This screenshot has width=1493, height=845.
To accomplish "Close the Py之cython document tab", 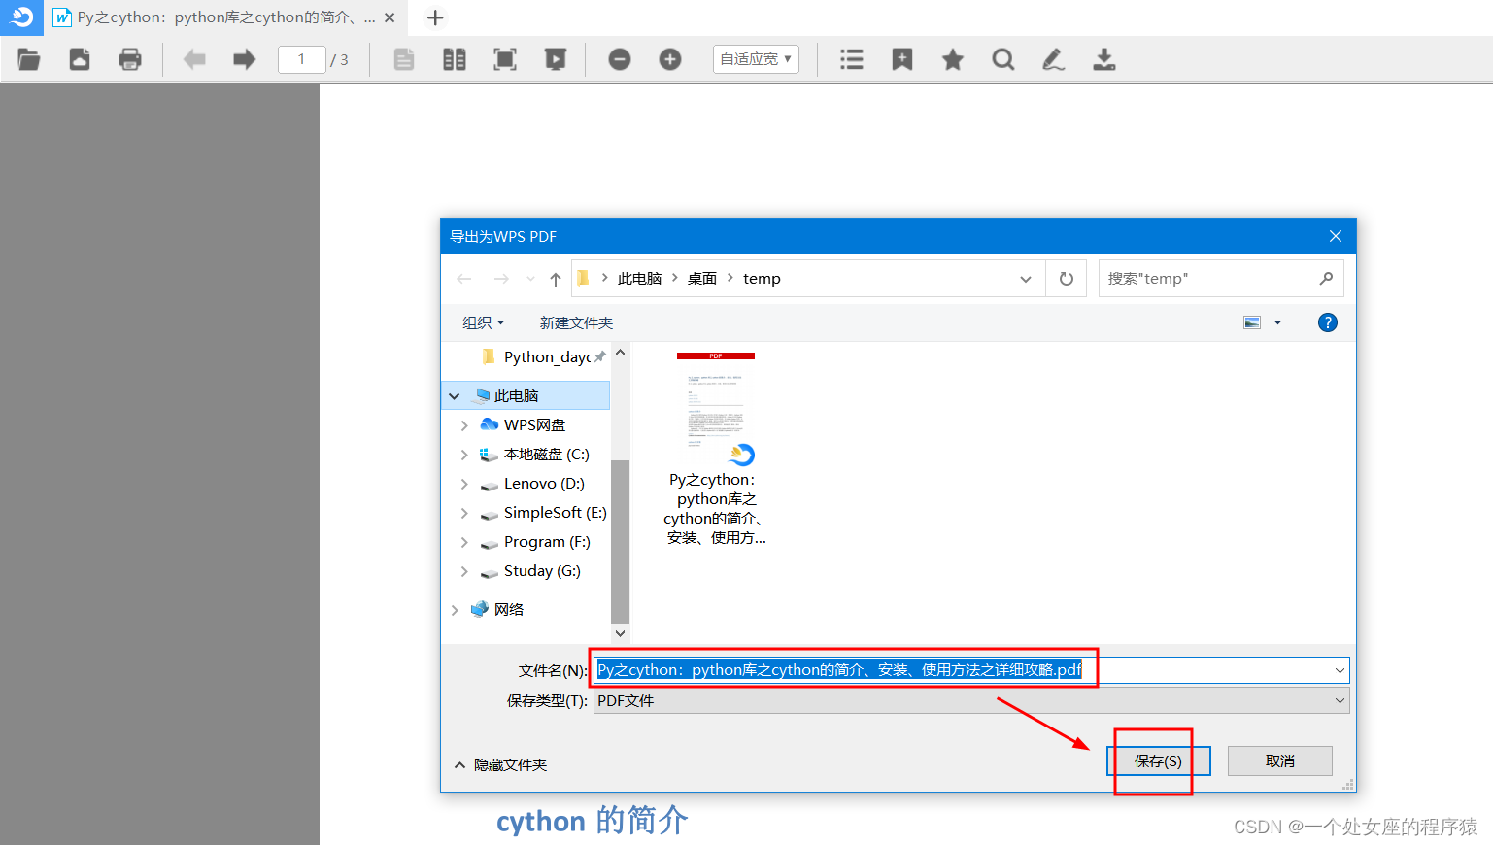I will pos(390,17).
